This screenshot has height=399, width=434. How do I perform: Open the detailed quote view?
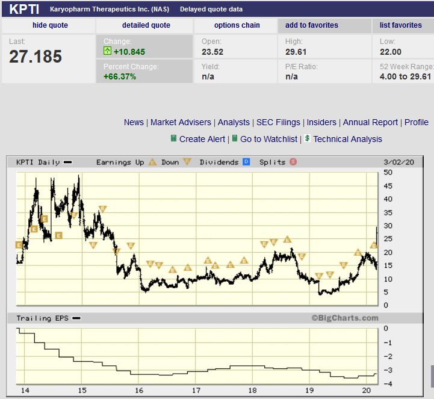[146, 25]
